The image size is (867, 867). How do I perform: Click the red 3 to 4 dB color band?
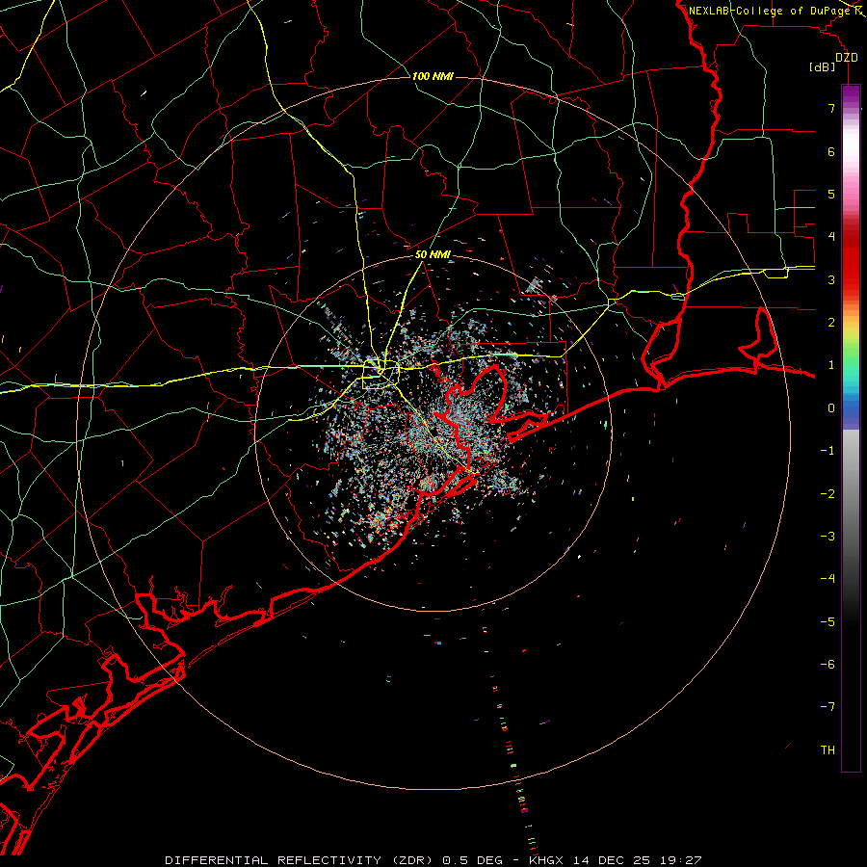click(x=851, y=257)
